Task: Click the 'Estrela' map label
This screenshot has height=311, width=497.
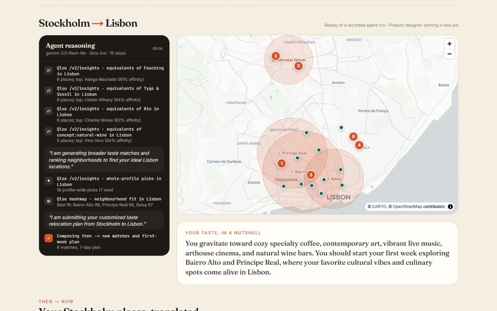Action: 254,183
